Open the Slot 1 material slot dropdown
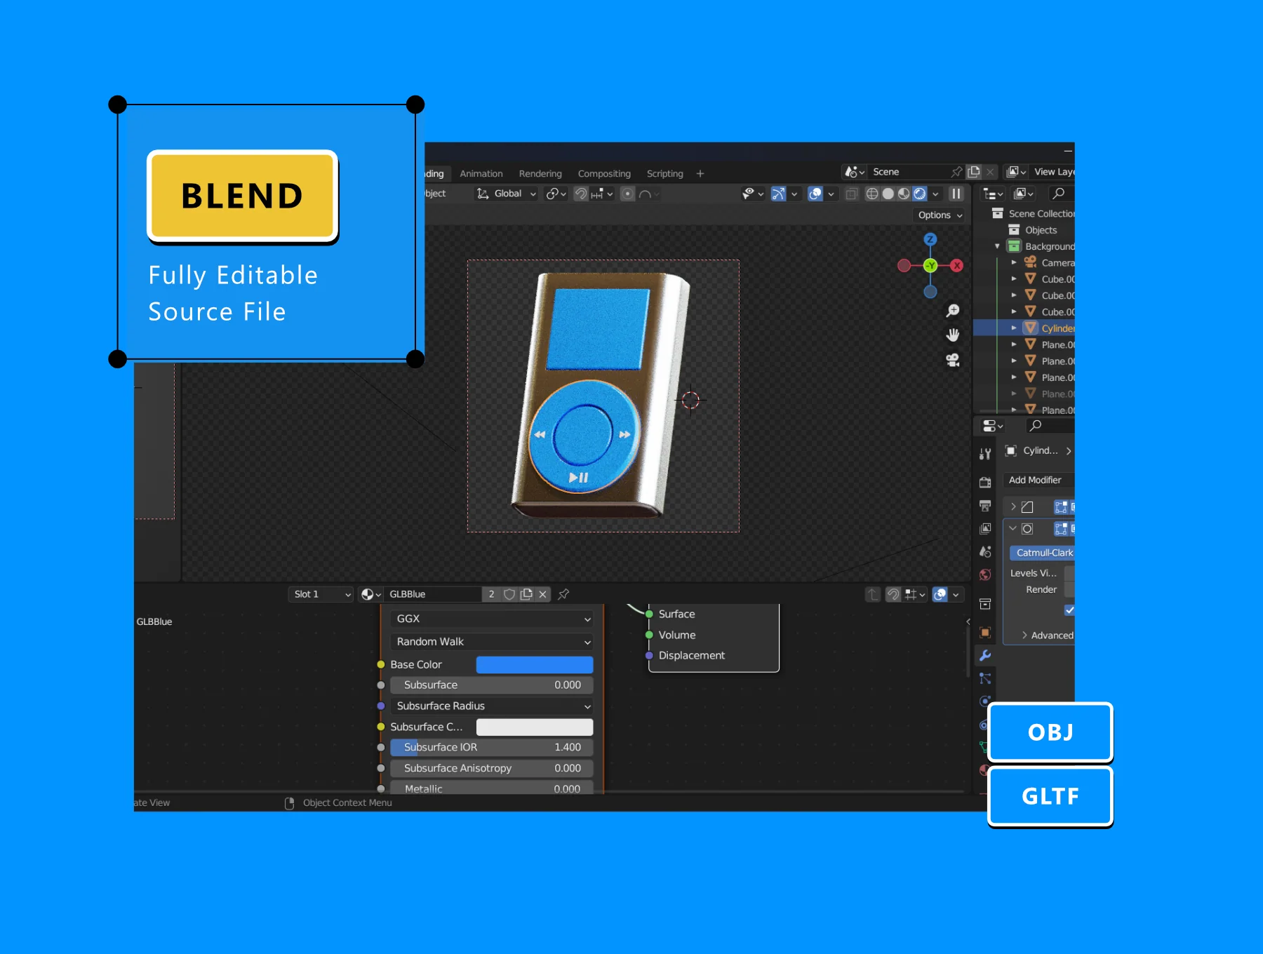Image resolution: width=1263 pixels, height=954 pixels. click(321, 594)
